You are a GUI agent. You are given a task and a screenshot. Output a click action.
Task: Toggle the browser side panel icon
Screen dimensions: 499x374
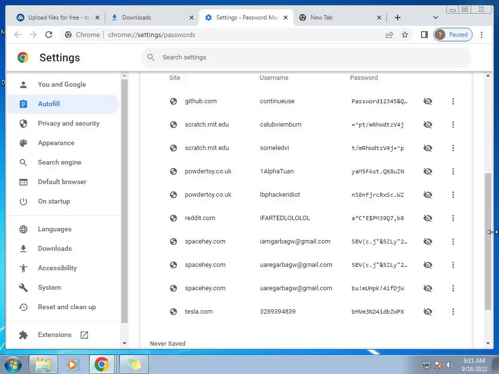coord(424,35)
